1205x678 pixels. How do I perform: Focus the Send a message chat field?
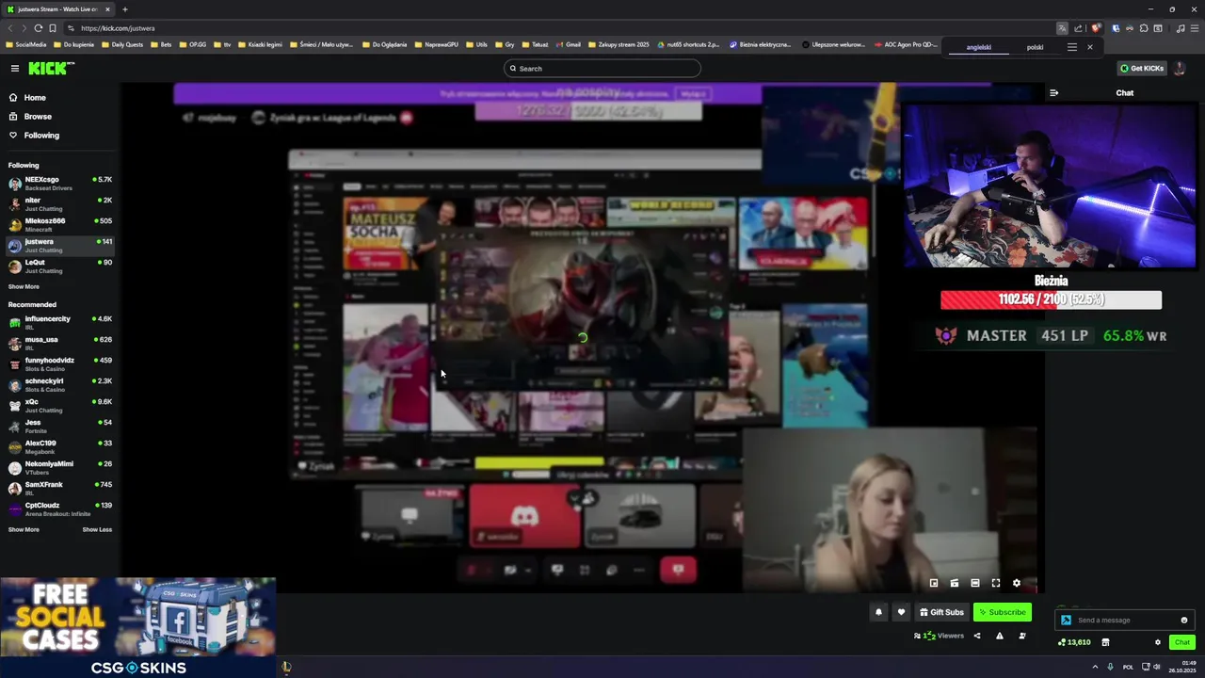click(x=1125, y=620)
